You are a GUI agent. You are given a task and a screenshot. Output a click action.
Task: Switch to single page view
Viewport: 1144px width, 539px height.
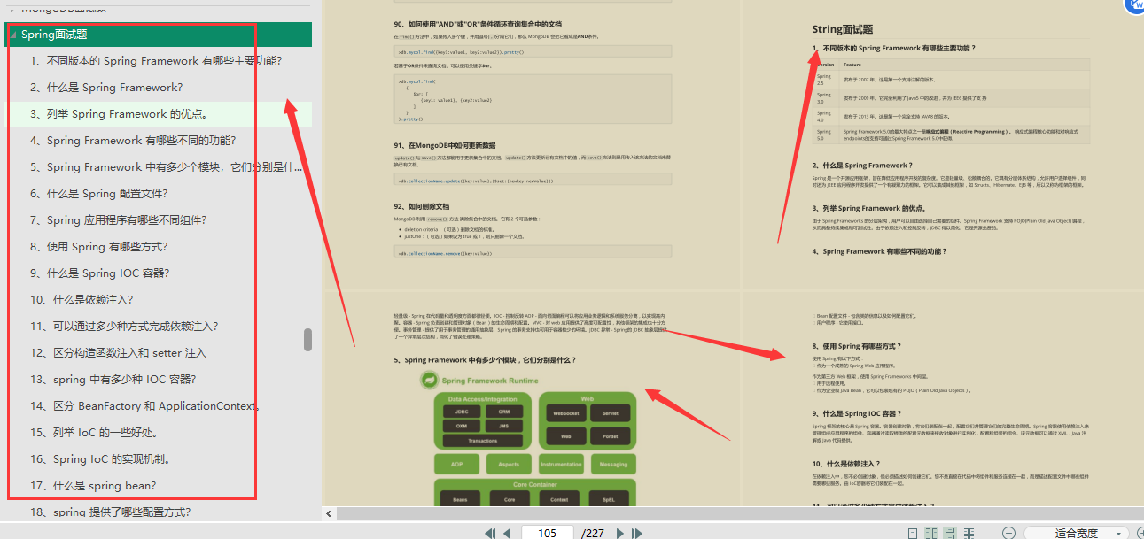tap(913, 533)
